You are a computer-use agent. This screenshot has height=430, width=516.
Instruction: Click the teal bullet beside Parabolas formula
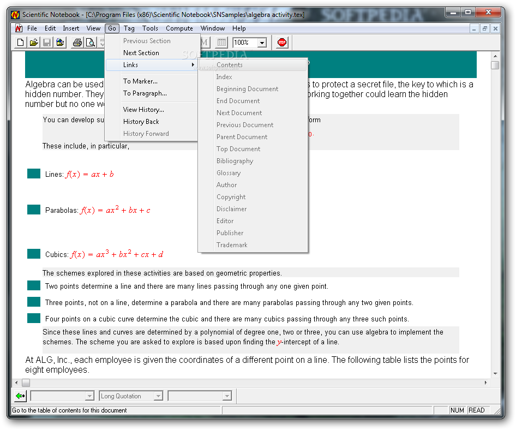34,210
